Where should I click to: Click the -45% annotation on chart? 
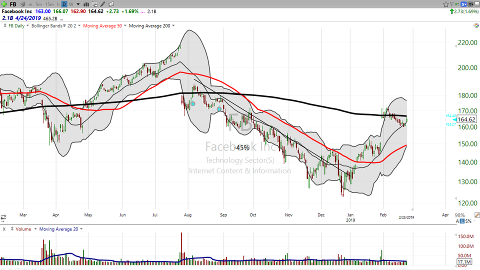[242, 147]
